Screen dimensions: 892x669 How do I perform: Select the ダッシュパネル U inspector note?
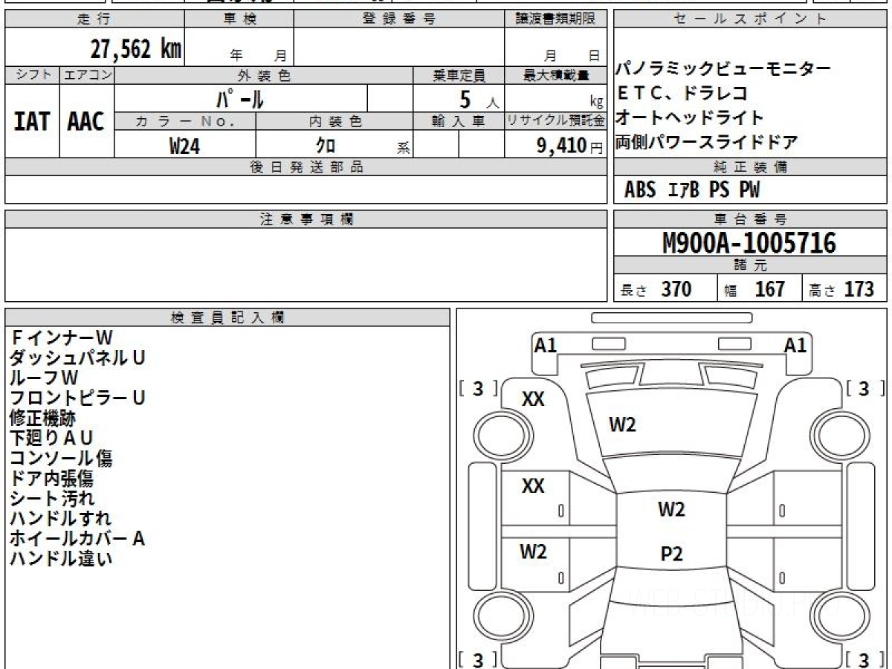pyautogui.click(x=77, y=358)
